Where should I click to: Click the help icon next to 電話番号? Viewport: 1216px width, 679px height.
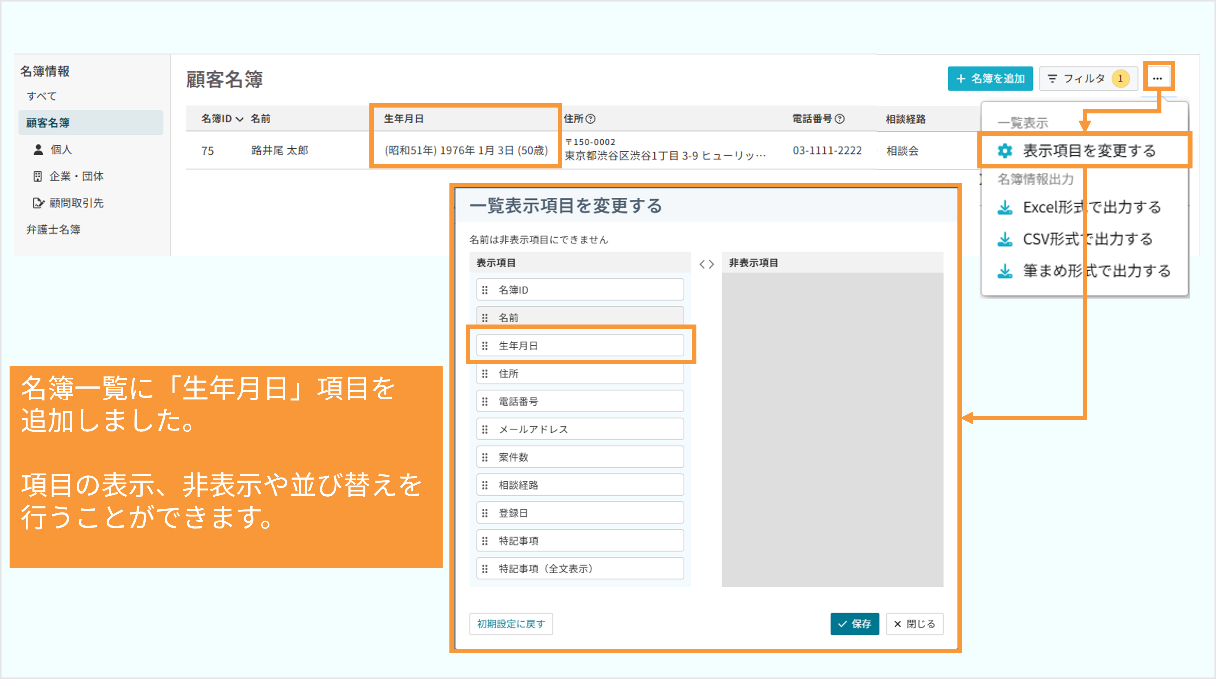click(x=839, y=119)
